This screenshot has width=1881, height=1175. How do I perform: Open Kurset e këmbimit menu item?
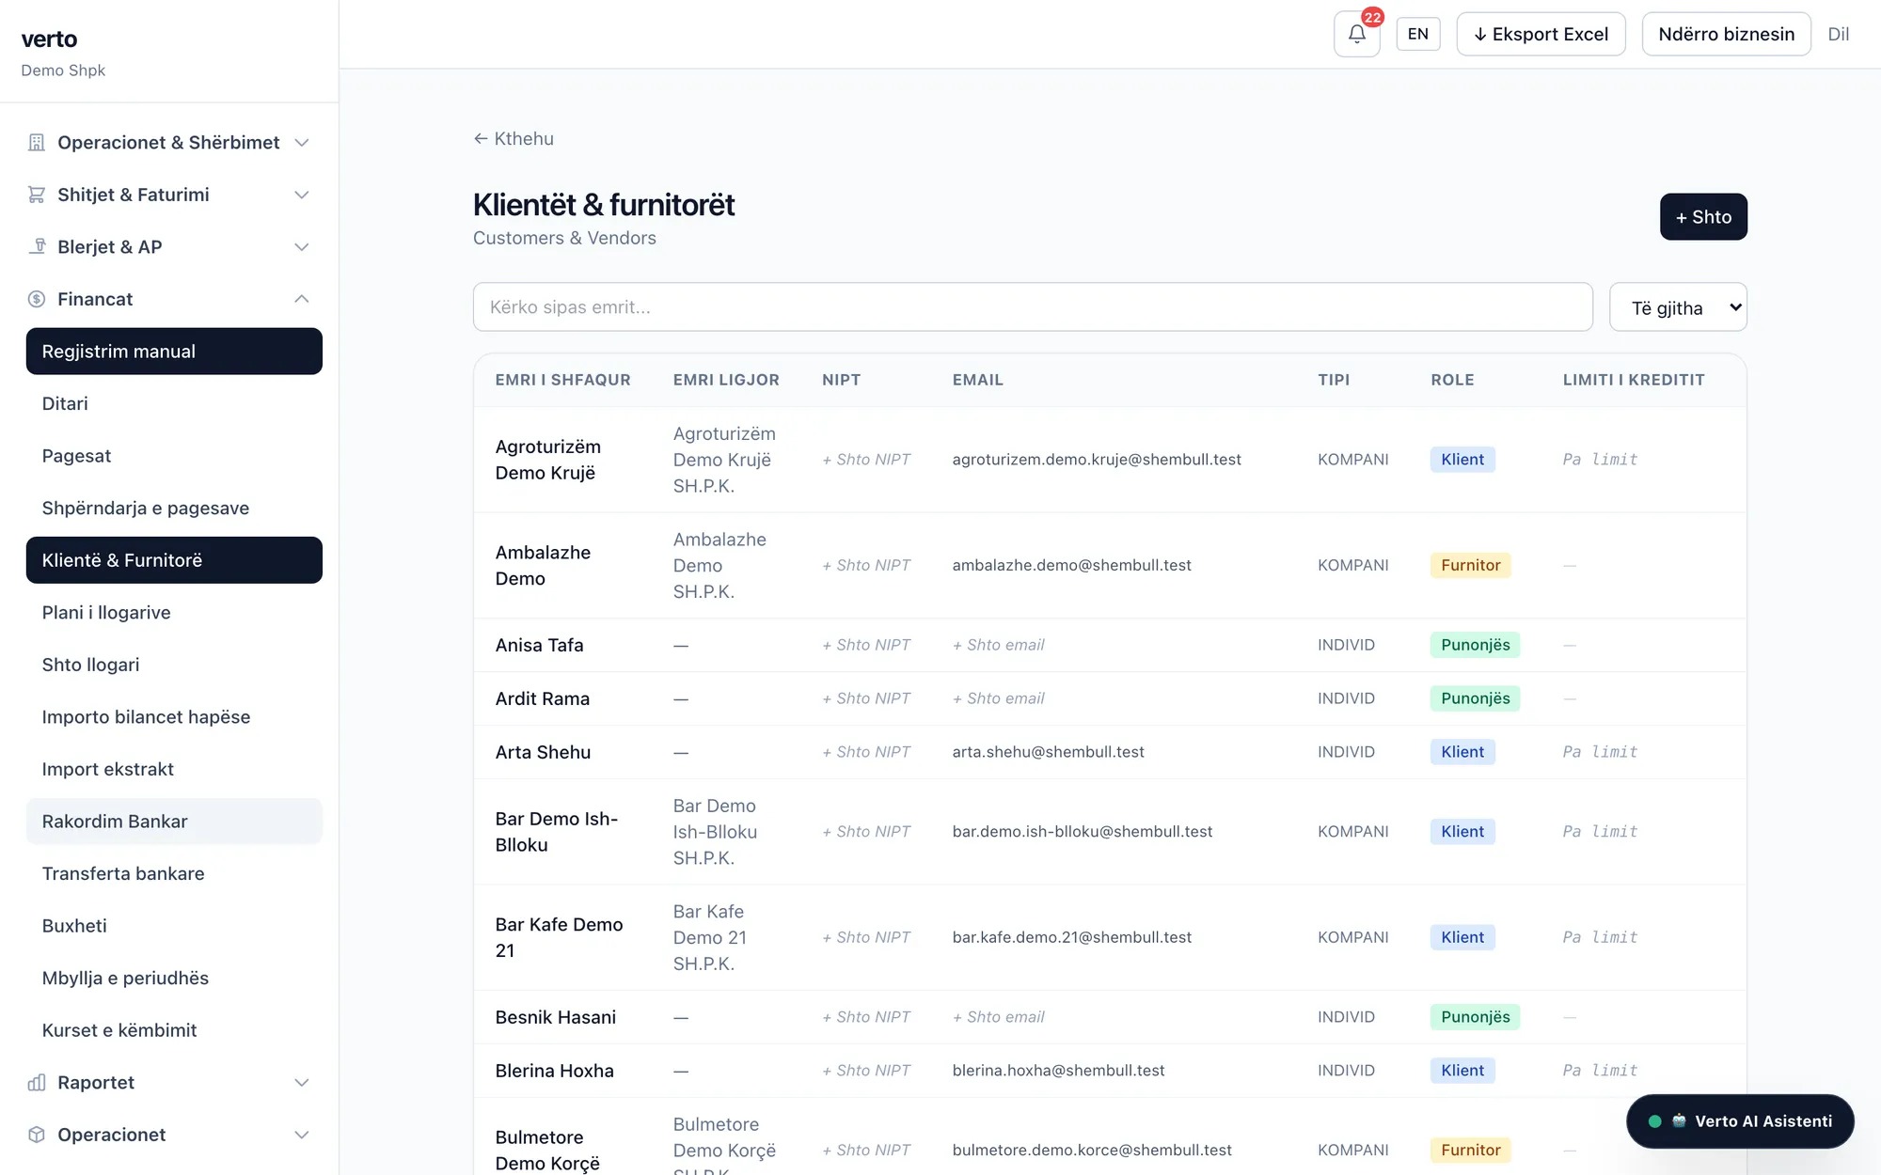click(174, 1030)
